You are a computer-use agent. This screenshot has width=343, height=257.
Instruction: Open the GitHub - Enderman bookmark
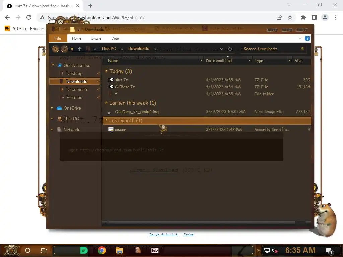click(x=25, y=29)
